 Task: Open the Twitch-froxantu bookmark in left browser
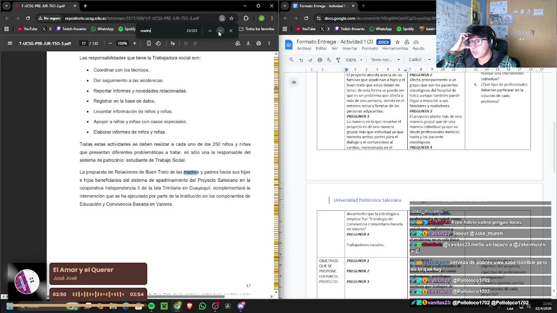coord(71,29)
